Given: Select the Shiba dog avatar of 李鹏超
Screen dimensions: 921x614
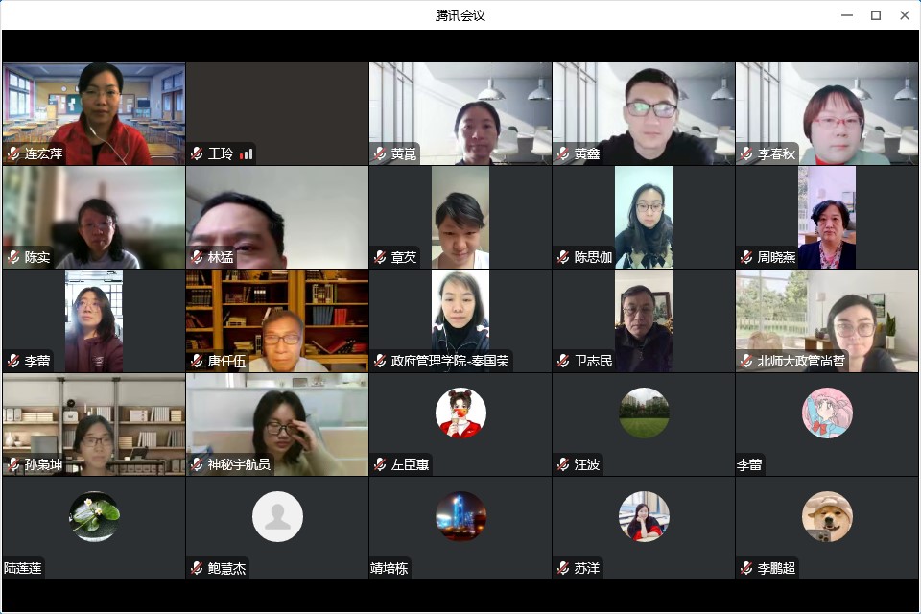Looking at the screenshot, I should [827, 516].
